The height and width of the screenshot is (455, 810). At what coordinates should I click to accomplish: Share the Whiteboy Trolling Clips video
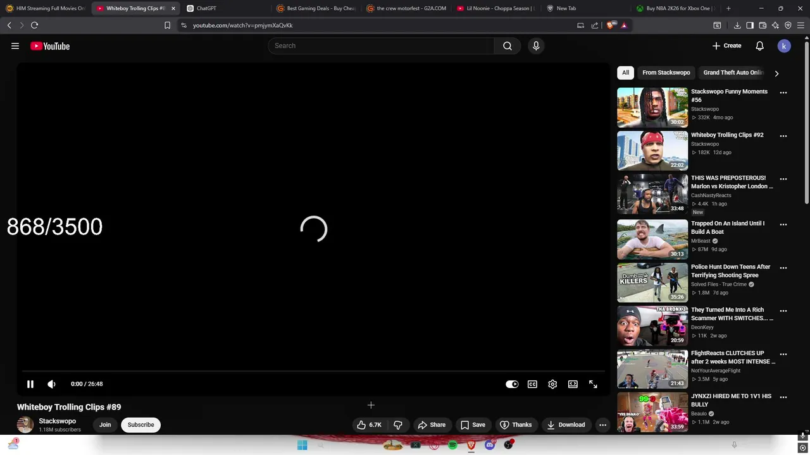[x=432, y=425]
